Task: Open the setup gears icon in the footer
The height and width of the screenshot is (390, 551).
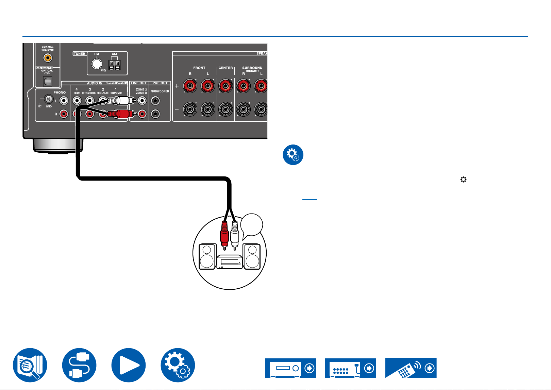Action: pos(178,365)
